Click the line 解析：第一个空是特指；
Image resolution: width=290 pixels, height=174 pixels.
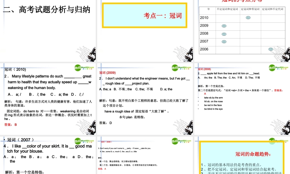pyautogui.click(x=24, y=172)
